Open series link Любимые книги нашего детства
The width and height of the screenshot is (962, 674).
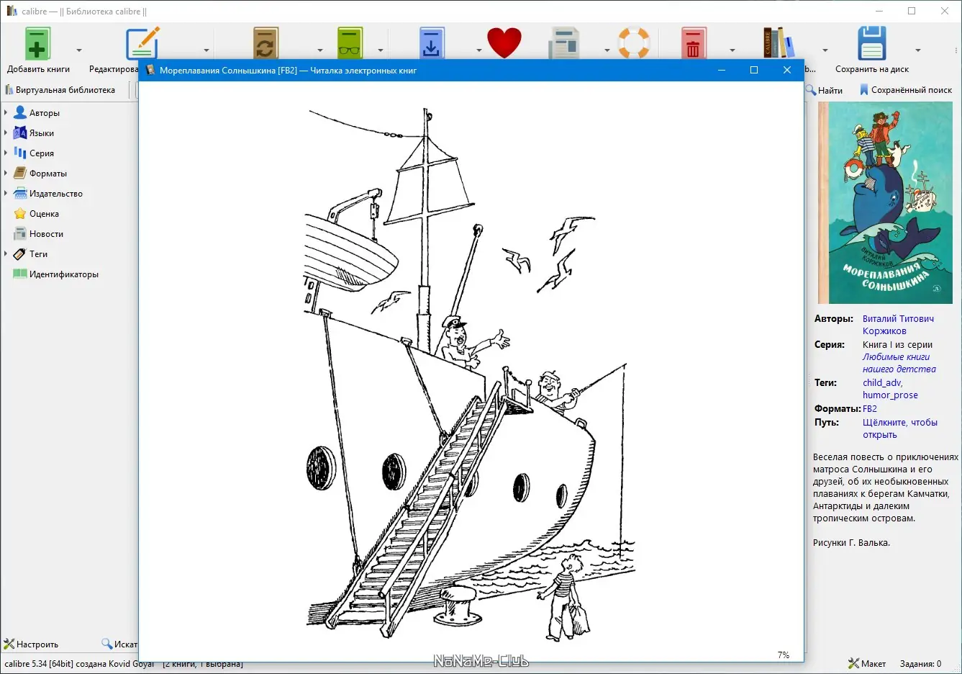coord(899,363)
